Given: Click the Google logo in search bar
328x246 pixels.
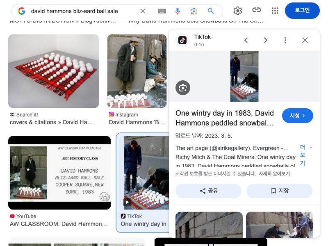Looking at the screenshot, I should (x=22, y=11).
